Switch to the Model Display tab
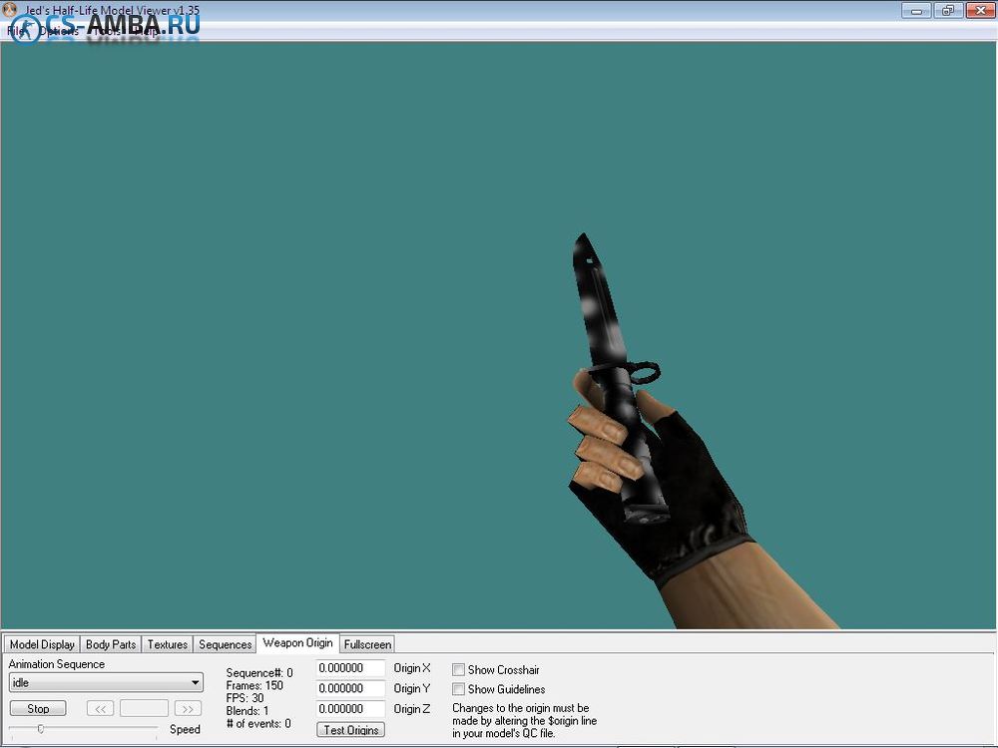 coord(42,644)
